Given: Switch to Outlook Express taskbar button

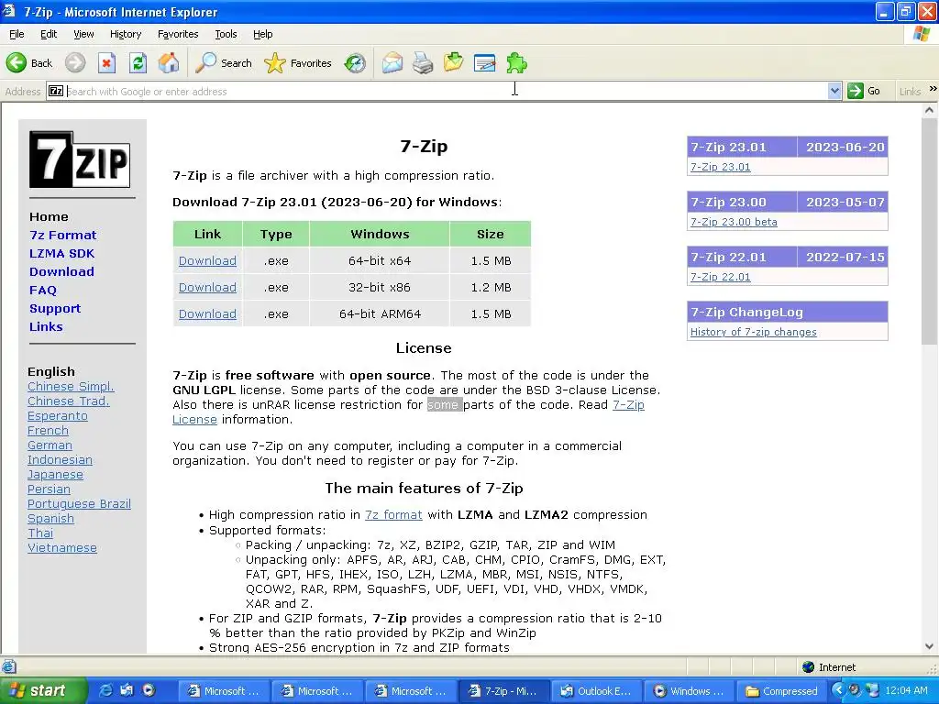Looking at the screenshot, I should 596,691.
